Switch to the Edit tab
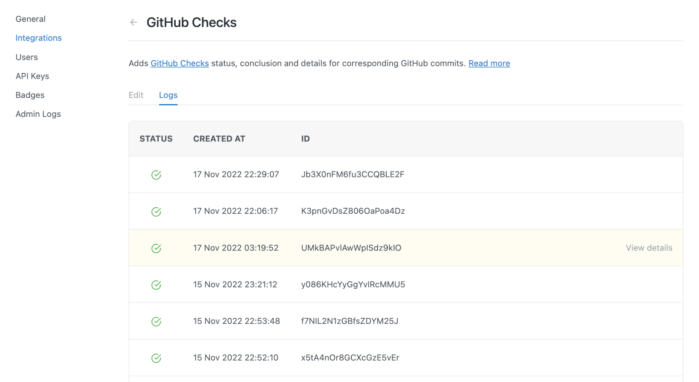This screenshot has height=382, width=699. (x=136, y=95)
